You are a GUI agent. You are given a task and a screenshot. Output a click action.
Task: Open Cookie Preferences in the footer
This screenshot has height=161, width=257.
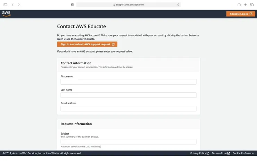(x=243, y=153)
